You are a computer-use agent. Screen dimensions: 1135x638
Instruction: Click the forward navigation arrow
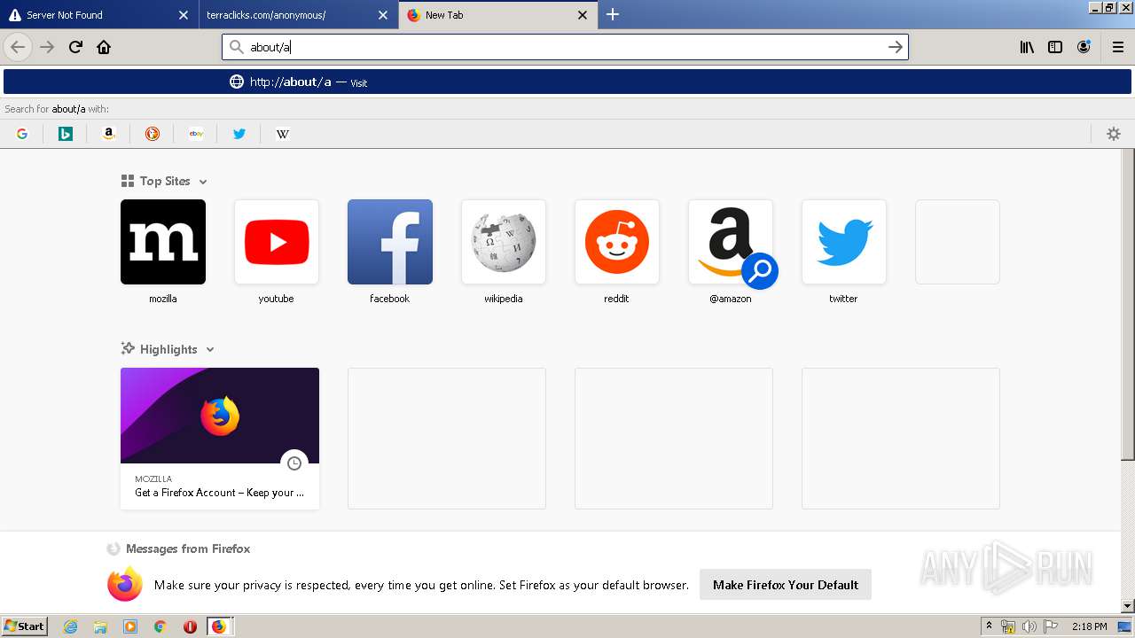(47, 47)
